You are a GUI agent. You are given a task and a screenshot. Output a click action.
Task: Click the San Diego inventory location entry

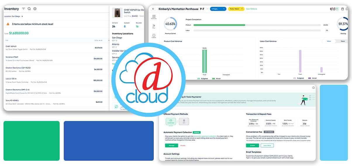coord(117,39)
